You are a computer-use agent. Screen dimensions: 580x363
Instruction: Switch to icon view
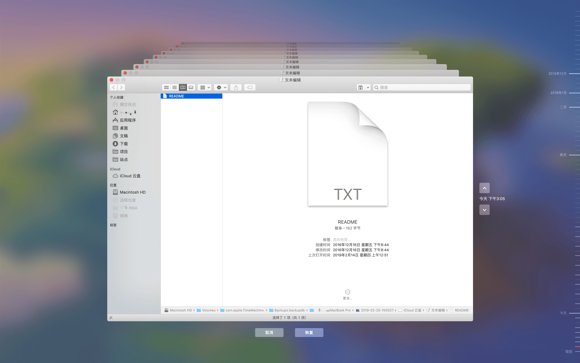point(166,87)
